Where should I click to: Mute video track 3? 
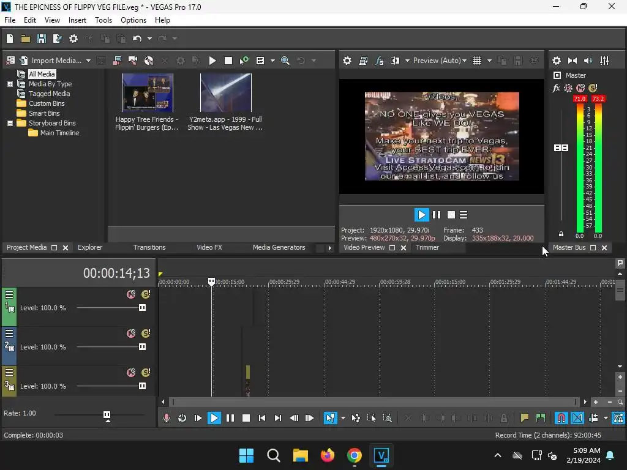[131, 373]
